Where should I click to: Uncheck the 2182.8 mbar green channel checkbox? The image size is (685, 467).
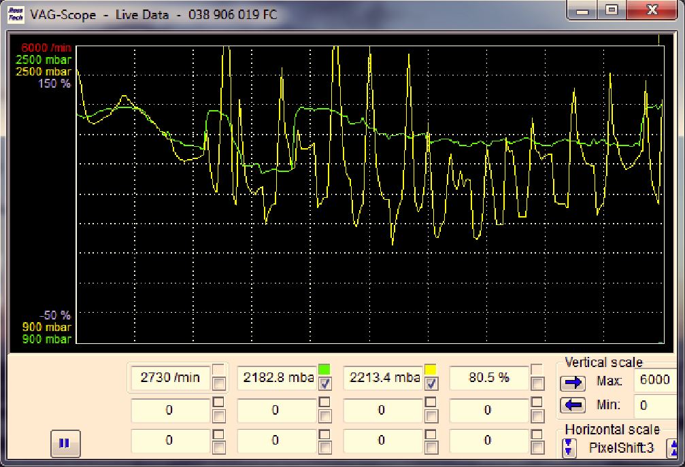(x=325, y=383)
